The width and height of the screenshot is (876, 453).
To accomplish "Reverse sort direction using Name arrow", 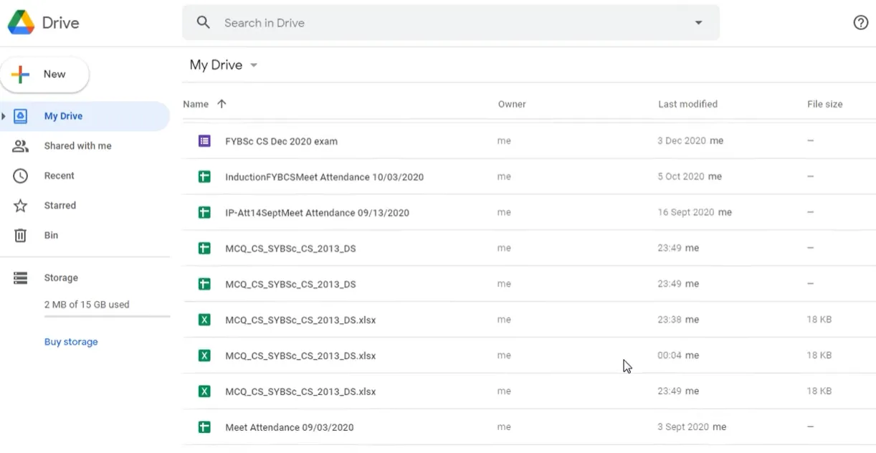I will [222, 104].
